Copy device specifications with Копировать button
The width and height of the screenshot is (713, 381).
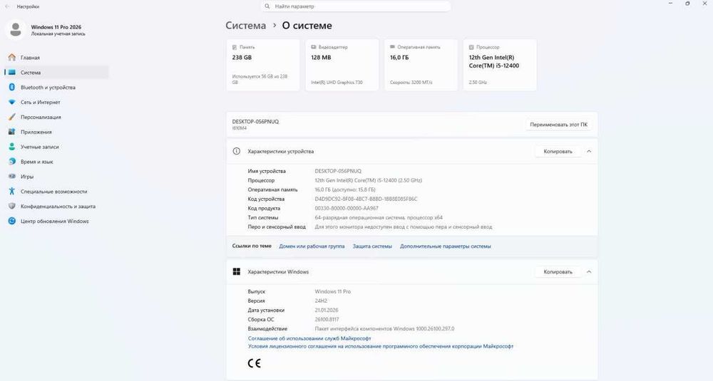(558, 152)
